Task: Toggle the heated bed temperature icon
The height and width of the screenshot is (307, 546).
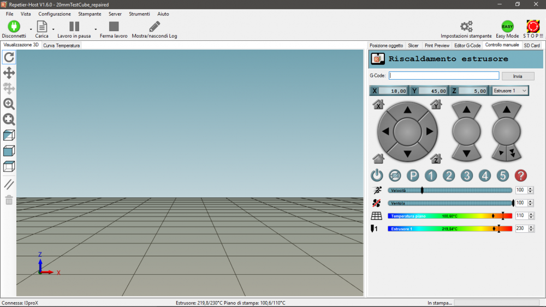Action: 377,216
